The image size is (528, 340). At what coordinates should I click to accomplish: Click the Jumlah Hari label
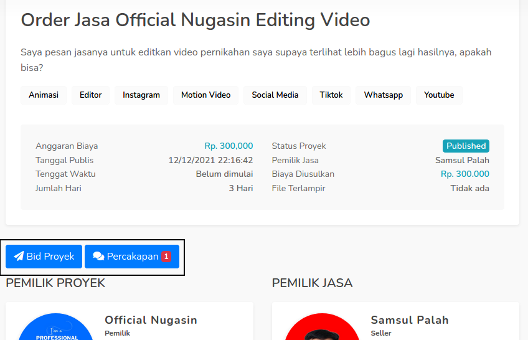pyautogui.click(x=59, y=188)
